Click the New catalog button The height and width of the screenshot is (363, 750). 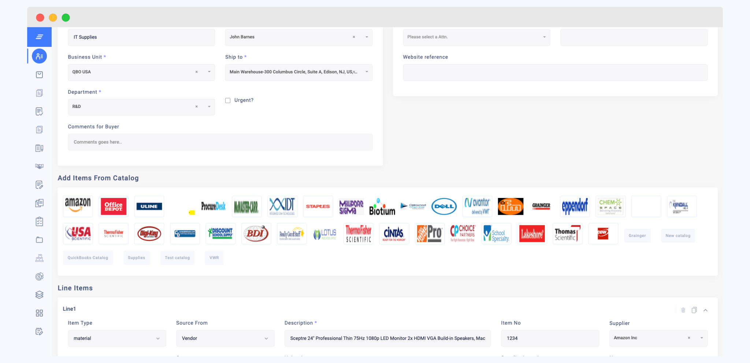[x=677, y=236]
